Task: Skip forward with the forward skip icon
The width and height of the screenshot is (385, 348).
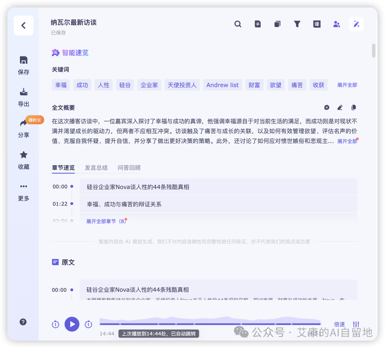Action: pos(88,324)
